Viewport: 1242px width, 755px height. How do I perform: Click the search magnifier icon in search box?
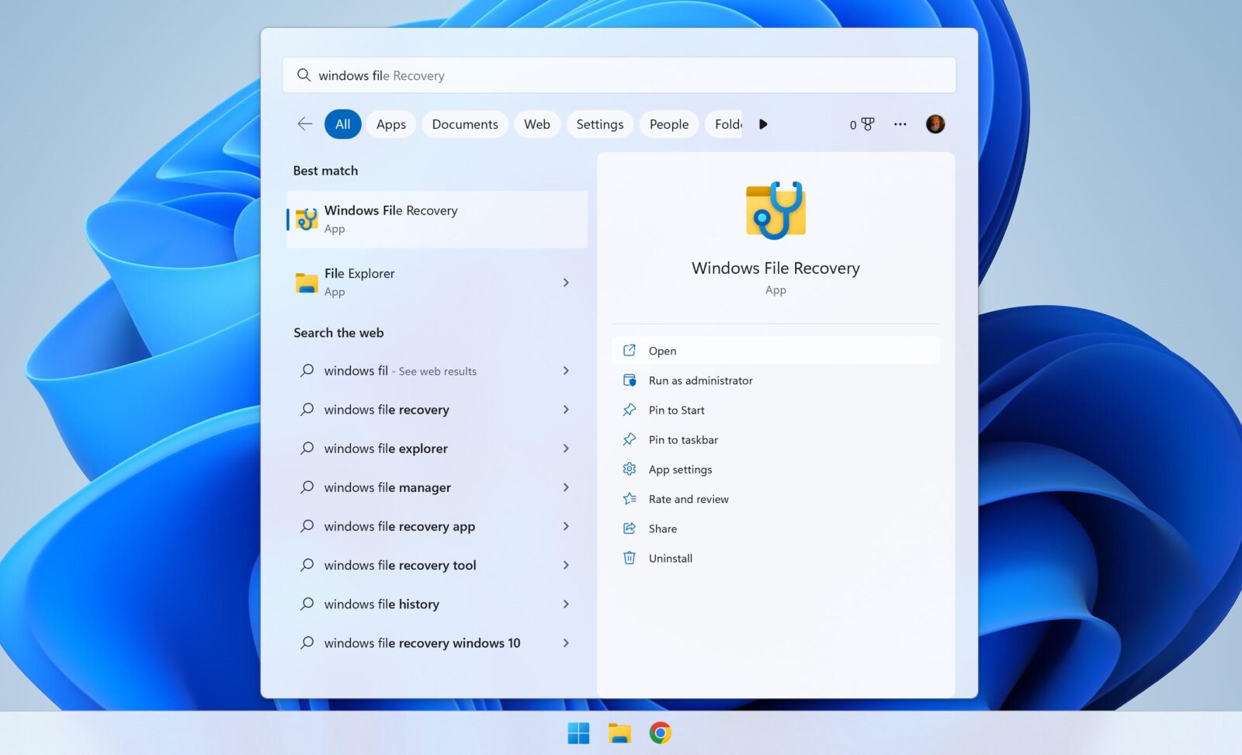tap(304, 74)
